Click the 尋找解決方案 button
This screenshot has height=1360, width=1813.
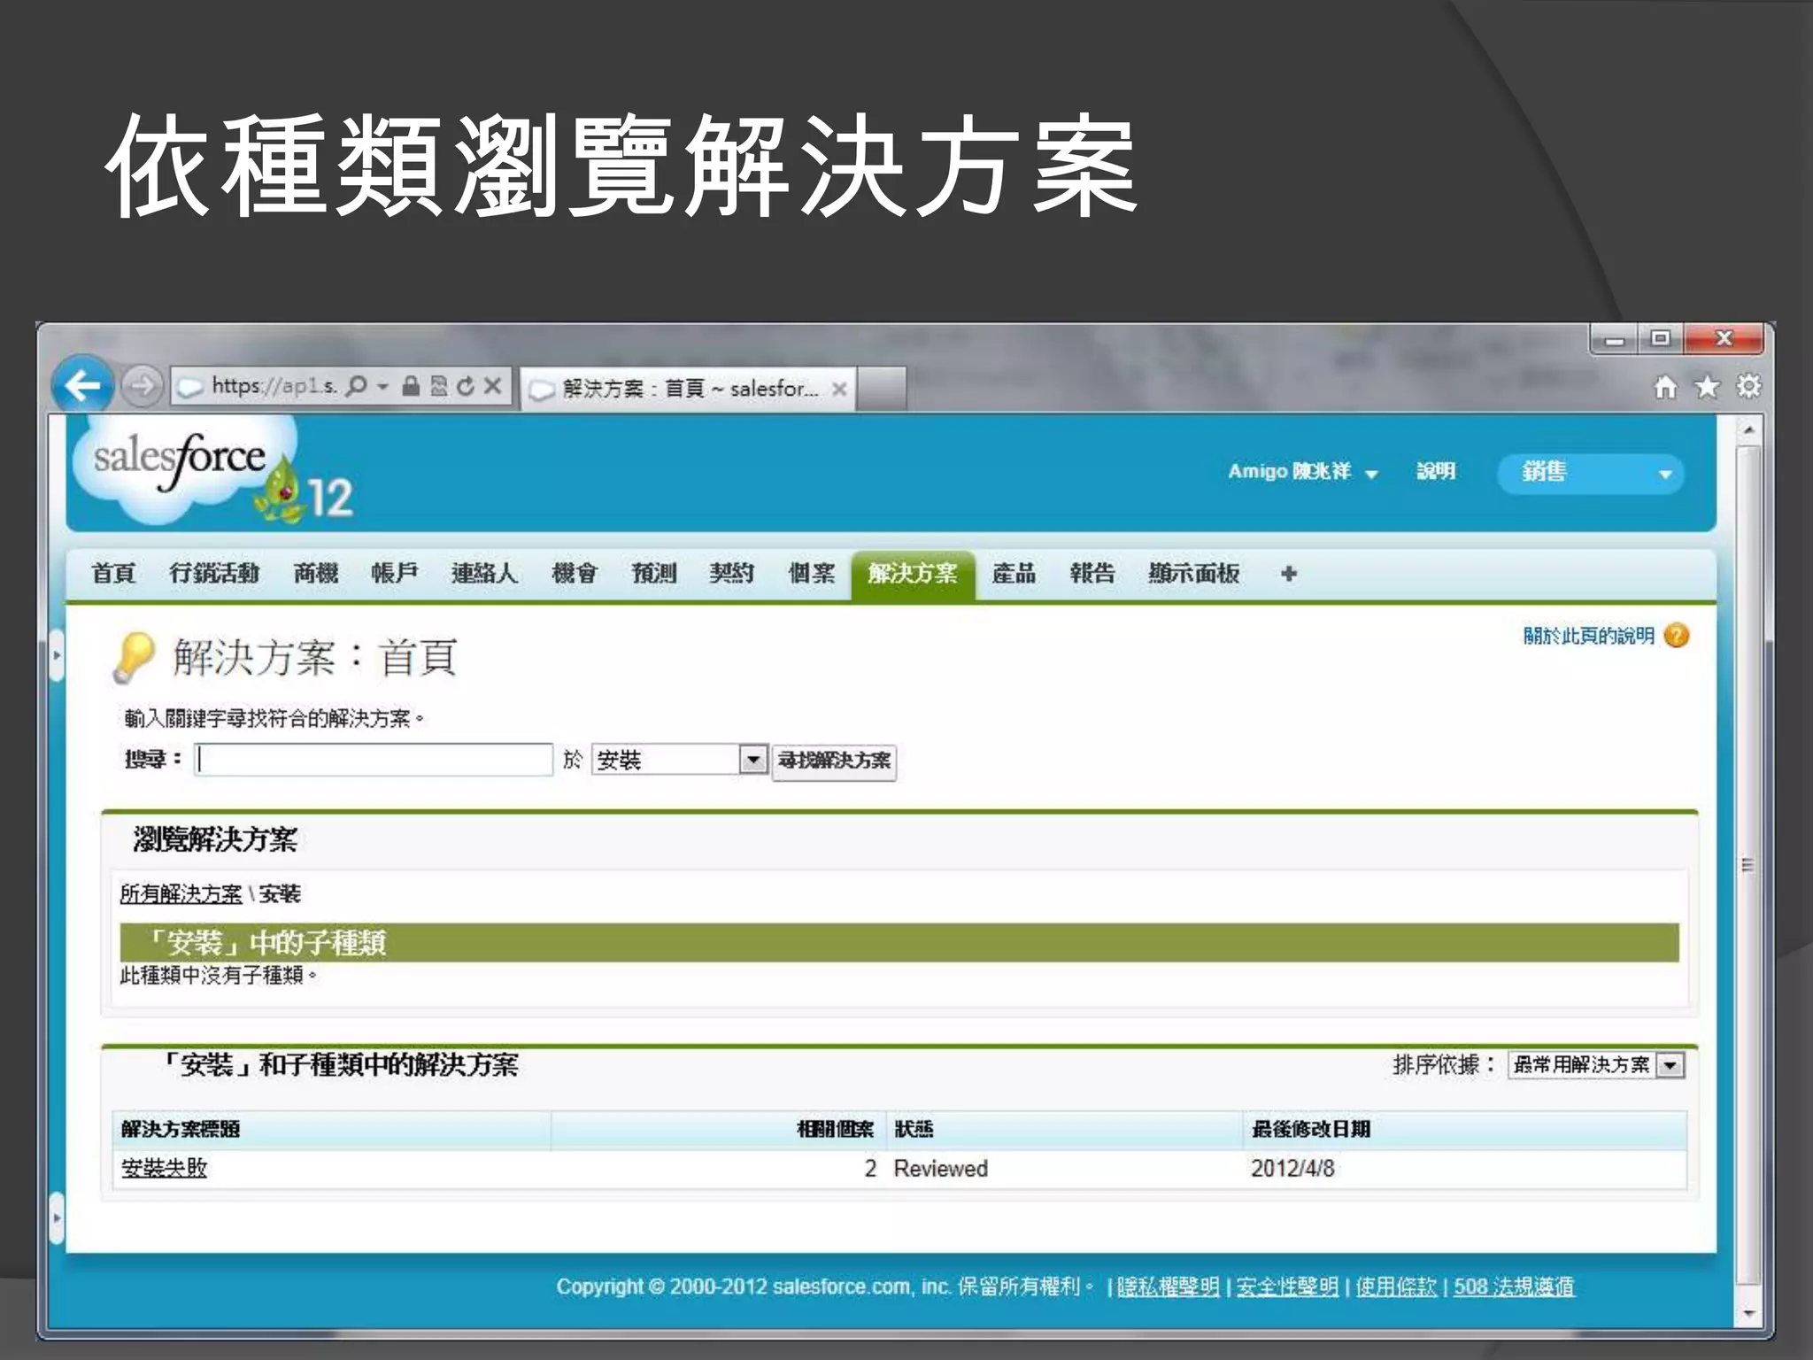(x=834, y=761)
